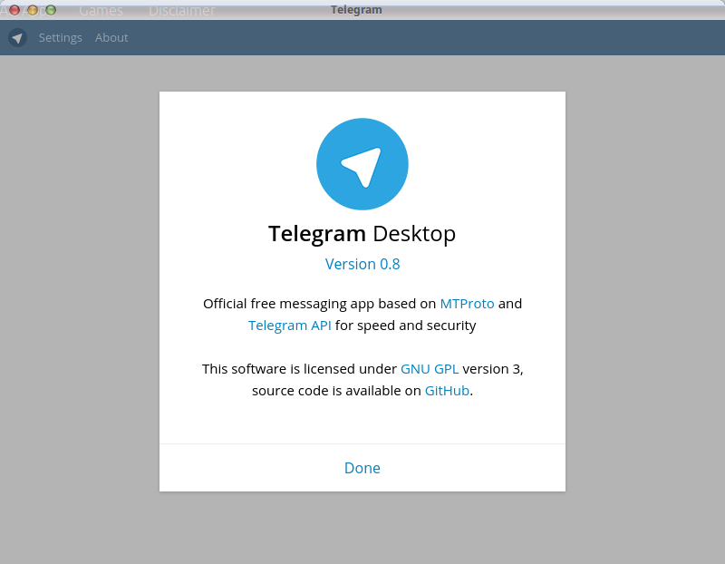Click the faded Disclaimer label in the title bar

point(182,10)
